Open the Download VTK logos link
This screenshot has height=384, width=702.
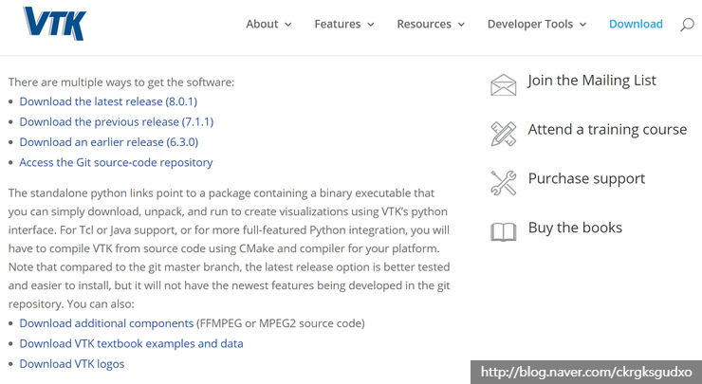(72, 364)
